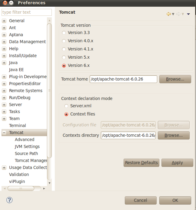Select Tomcat Version 4.1.x
This screenshot has height=210, width=196.
pos(64,49)
